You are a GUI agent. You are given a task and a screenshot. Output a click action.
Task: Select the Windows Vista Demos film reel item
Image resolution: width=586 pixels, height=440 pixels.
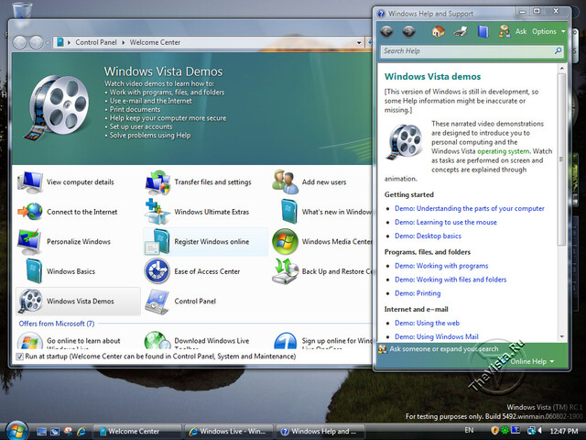point(79,302)
